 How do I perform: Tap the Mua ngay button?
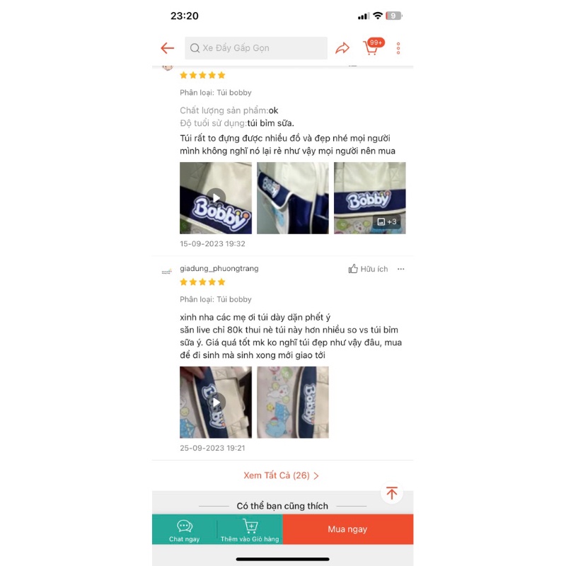(347, 529)
